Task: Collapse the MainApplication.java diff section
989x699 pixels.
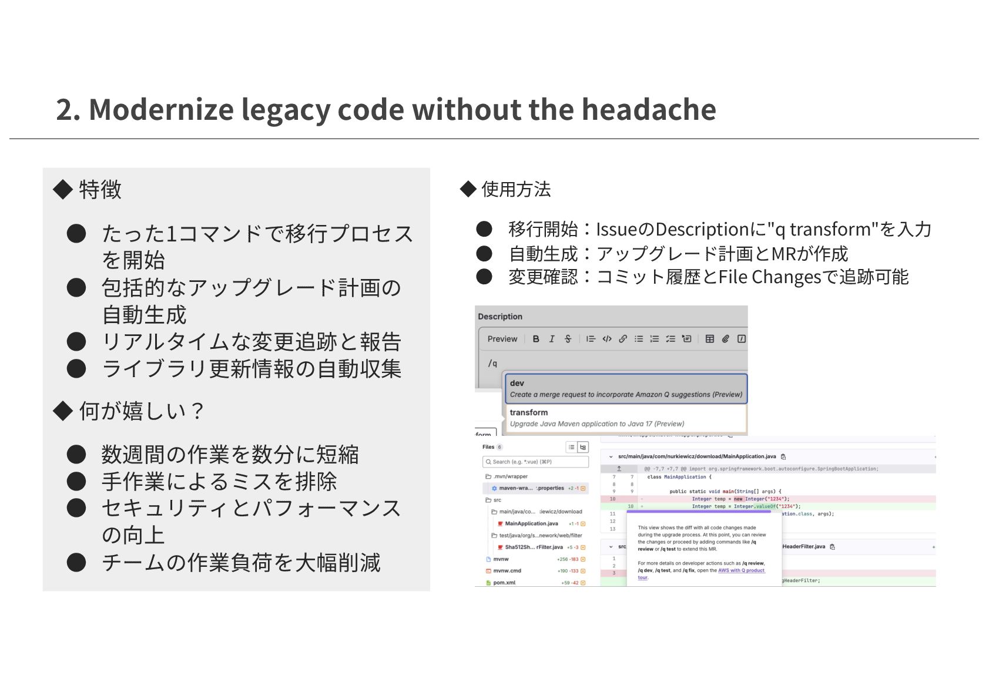Action: (x=611, y=456)
